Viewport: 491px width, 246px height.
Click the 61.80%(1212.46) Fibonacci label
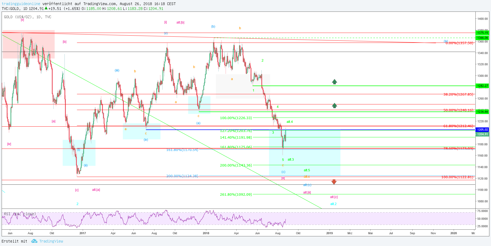point(458,126)
